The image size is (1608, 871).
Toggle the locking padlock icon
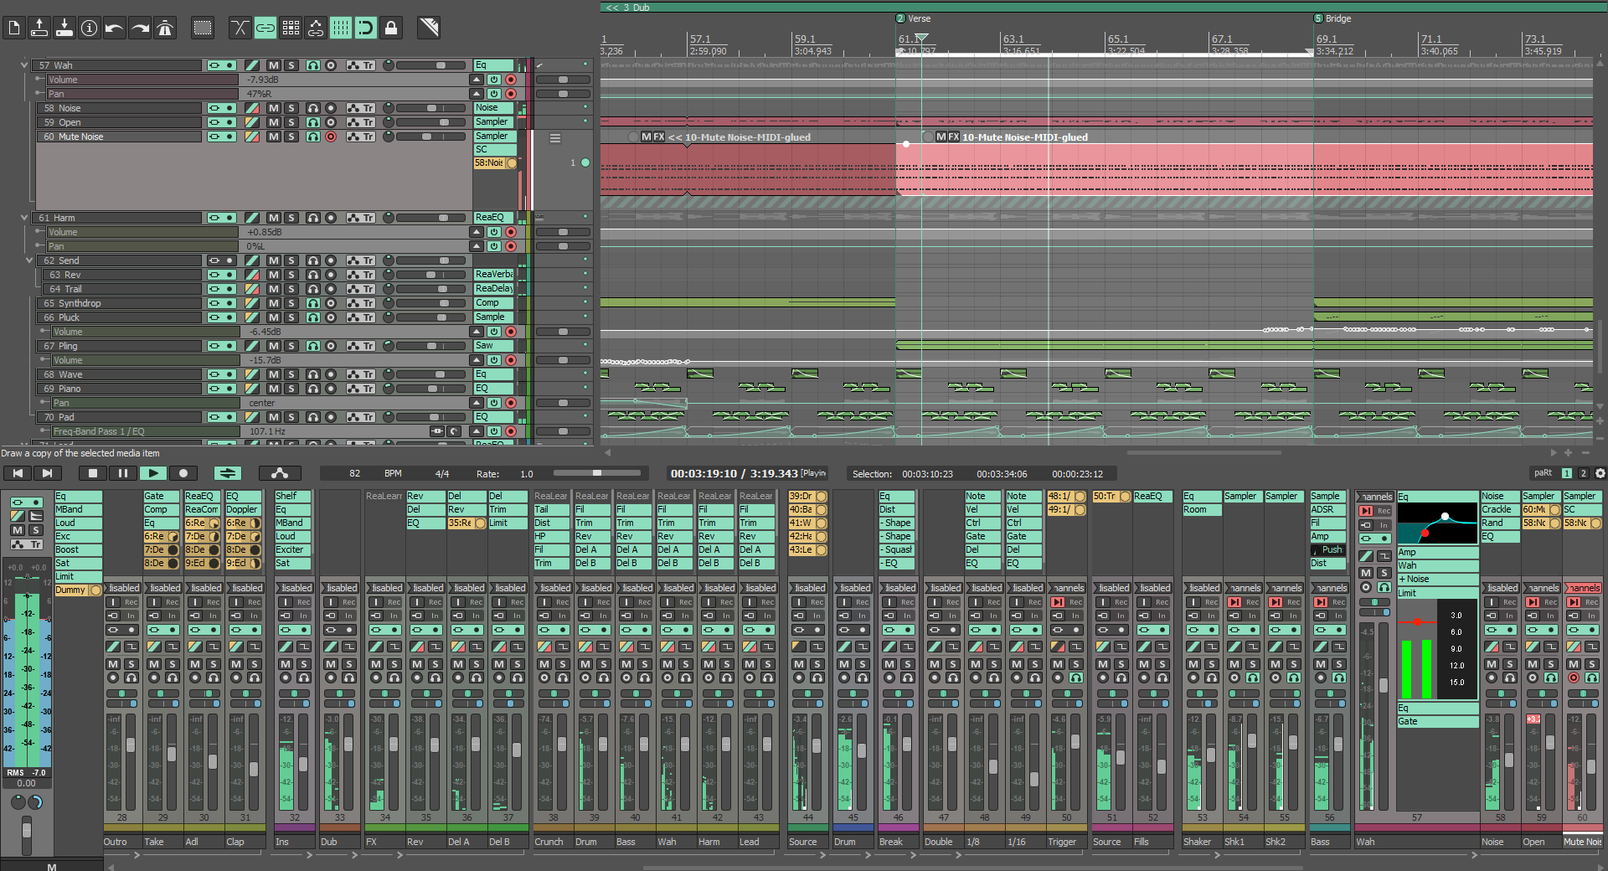coord(391,28)
